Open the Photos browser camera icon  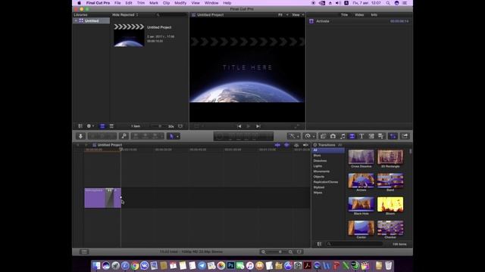pyautogui.click(x=333, y=136)
